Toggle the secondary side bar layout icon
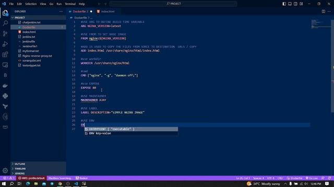 click(295, 4)
